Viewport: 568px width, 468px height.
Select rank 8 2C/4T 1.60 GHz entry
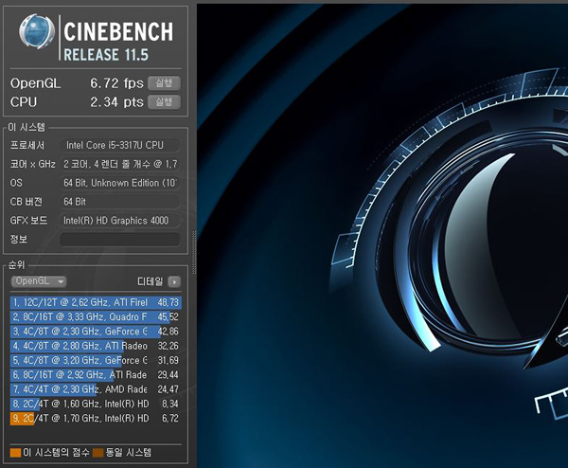pyautogui.click(x=96, y=404)
